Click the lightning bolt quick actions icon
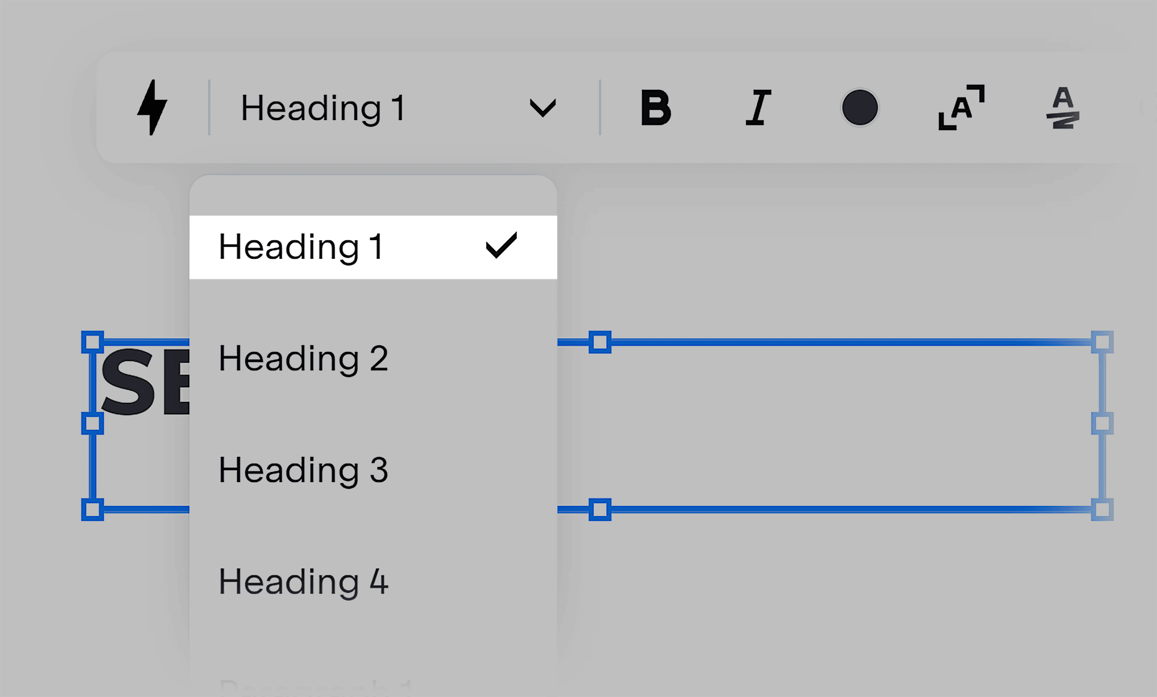The width and height of the screenshot is (1157, 697). pyautogui.click(x=153, y=109)
